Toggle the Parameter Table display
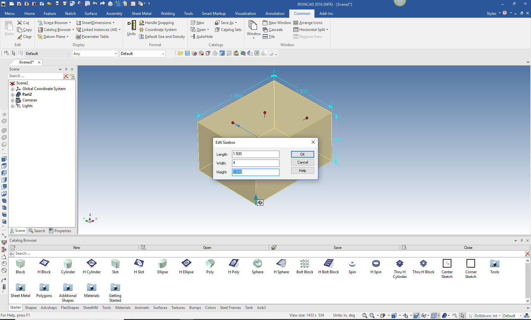This screenshot has width=531, height=320. [92, 37]
